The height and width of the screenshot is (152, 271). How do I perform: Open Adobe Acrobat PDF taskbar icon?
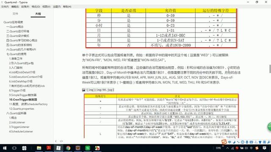click(49, 148)
